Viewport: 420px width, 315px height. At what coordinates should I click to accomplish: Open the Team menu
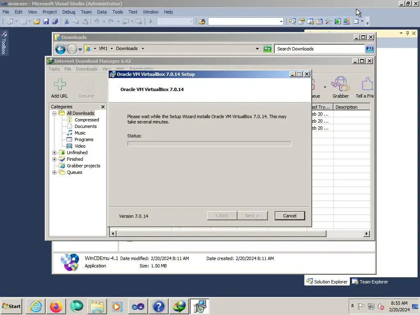click(86, 12)
